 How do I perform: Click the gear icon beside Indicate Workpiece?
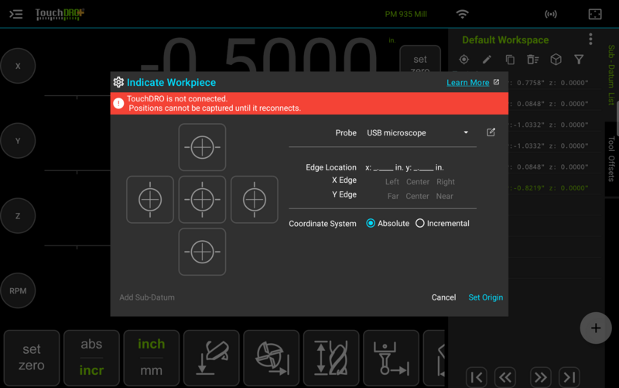tap(118, 82)
